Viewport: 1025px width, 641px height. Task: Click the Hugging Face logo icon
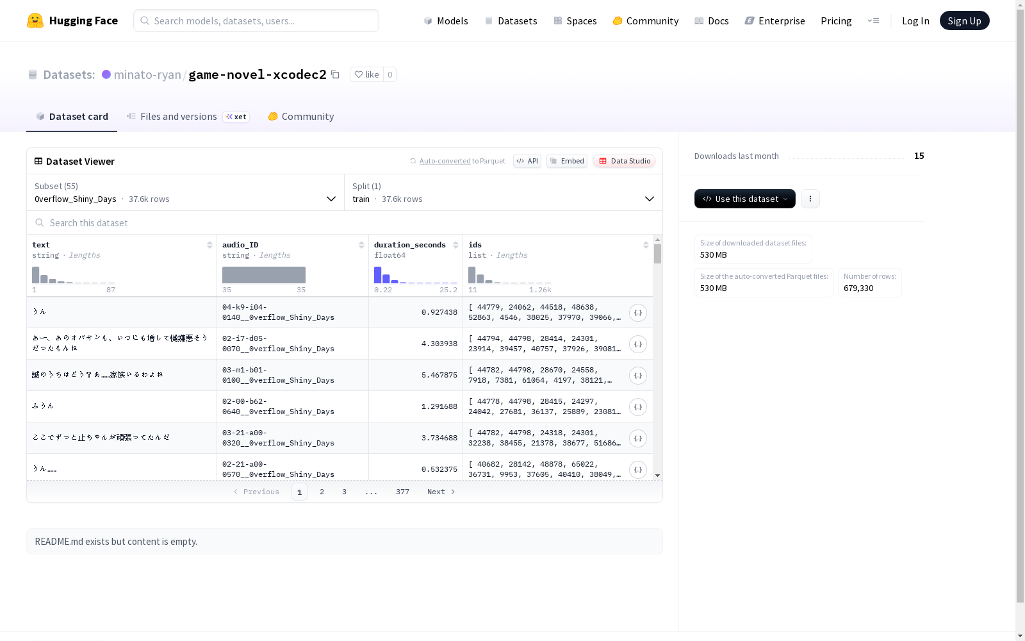tap(35, 21)
